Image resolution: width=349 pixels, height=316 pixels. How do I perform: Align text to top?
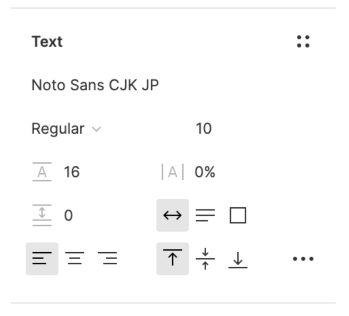click(x=172, y=259)
